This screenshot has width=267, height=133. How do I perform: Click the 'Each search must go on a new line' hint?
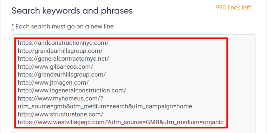pyautogui.click(x=65, y=27)
